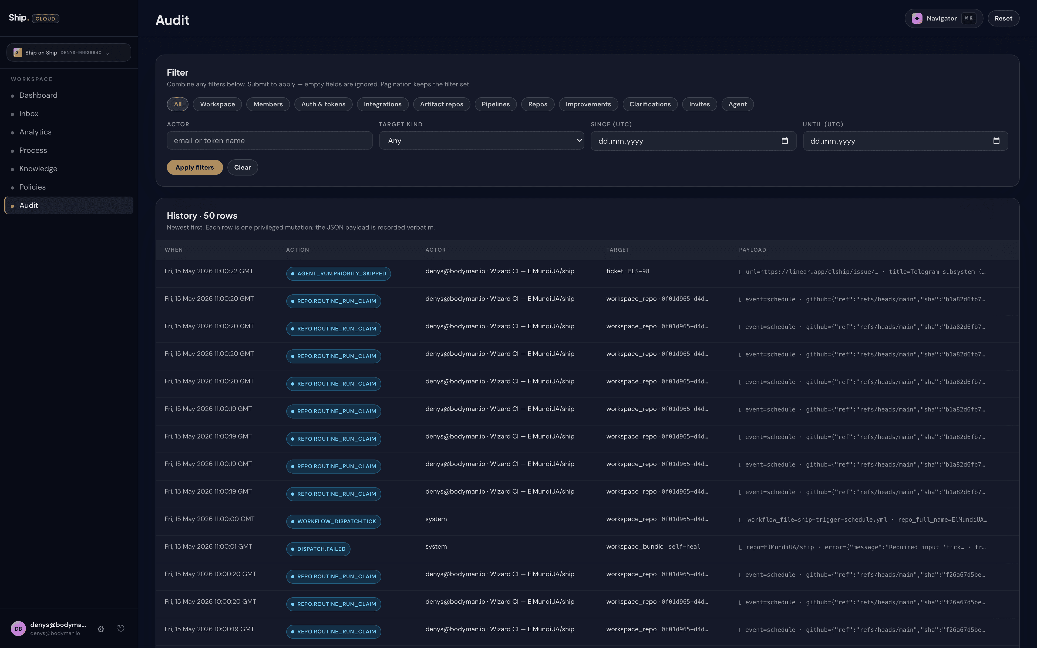Click the 'workspace_bundle · self-heal' target cell
The height and width of the screenshot is (648, 1037).
(x=653, y=546)
